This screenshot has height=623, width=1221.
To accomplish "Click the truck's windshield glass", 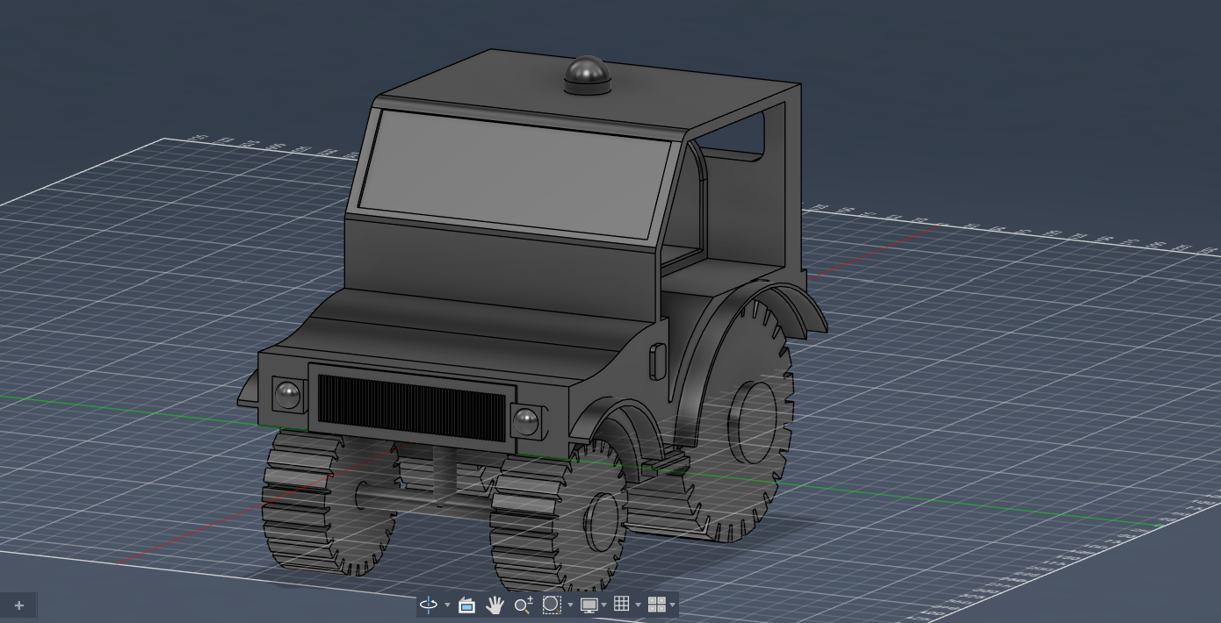I will 514,175.
